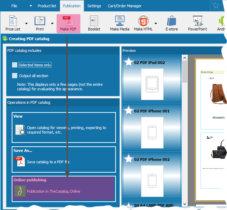Open the Cart/Order Manager tab
The width and height of the screenshot is (227, 210).
coord(125,6)
